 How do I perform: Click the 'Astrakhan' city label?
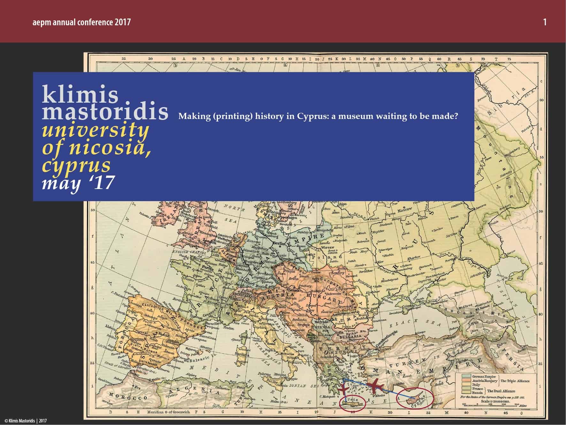click(x=478, y=275)
